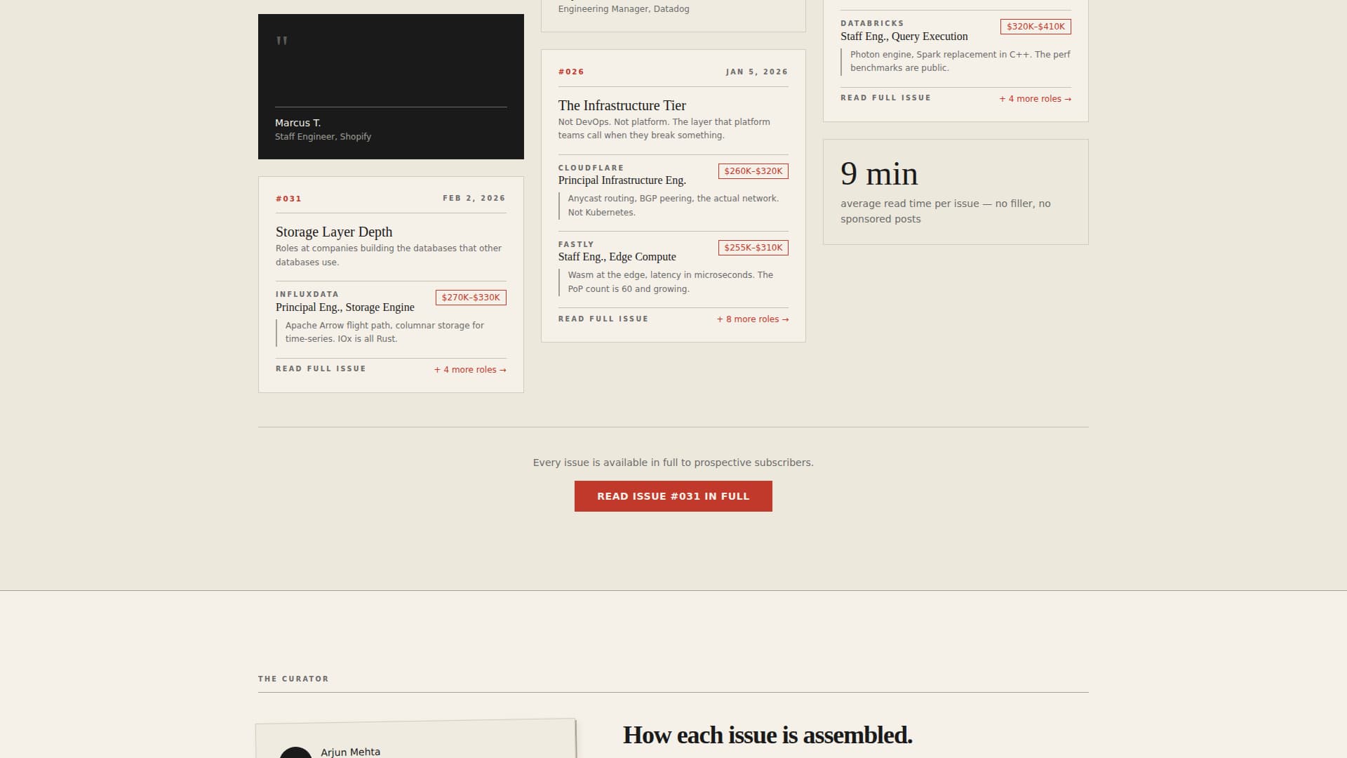Select the $260K–$320K Cloudflare salary badge

[x=753, y=171]
